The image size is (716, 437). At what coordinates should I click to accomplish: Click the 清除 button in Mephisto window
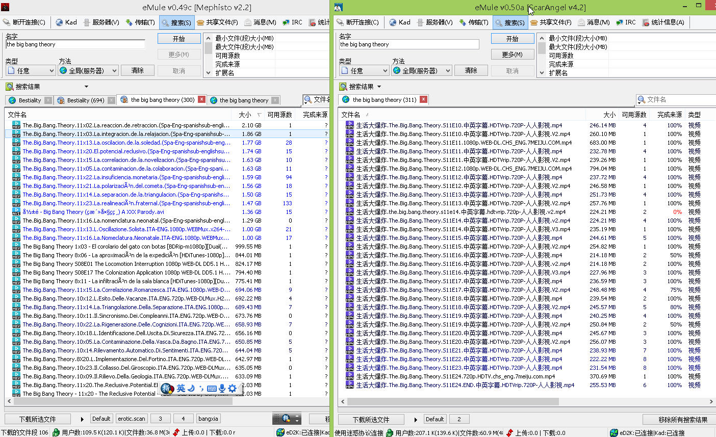click(x=138, y=70)
